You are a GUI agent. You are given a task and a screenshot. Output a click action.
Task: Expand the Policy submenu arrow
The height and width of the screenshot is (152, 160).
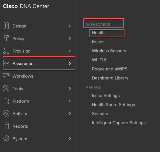pos(70,38)
